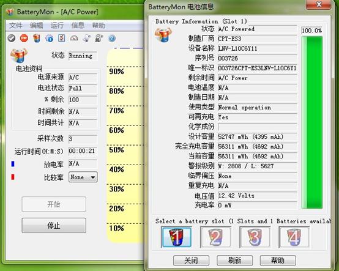339x271 pixels.
Task: Click the 10% label on the chart
Action: point(116,228)
